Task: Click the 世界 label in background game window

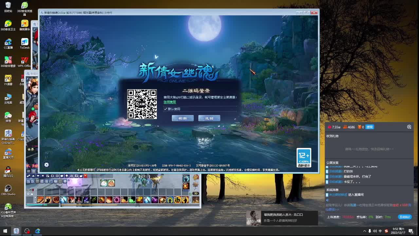Action: pyautogui.click(x=30, y=149)
